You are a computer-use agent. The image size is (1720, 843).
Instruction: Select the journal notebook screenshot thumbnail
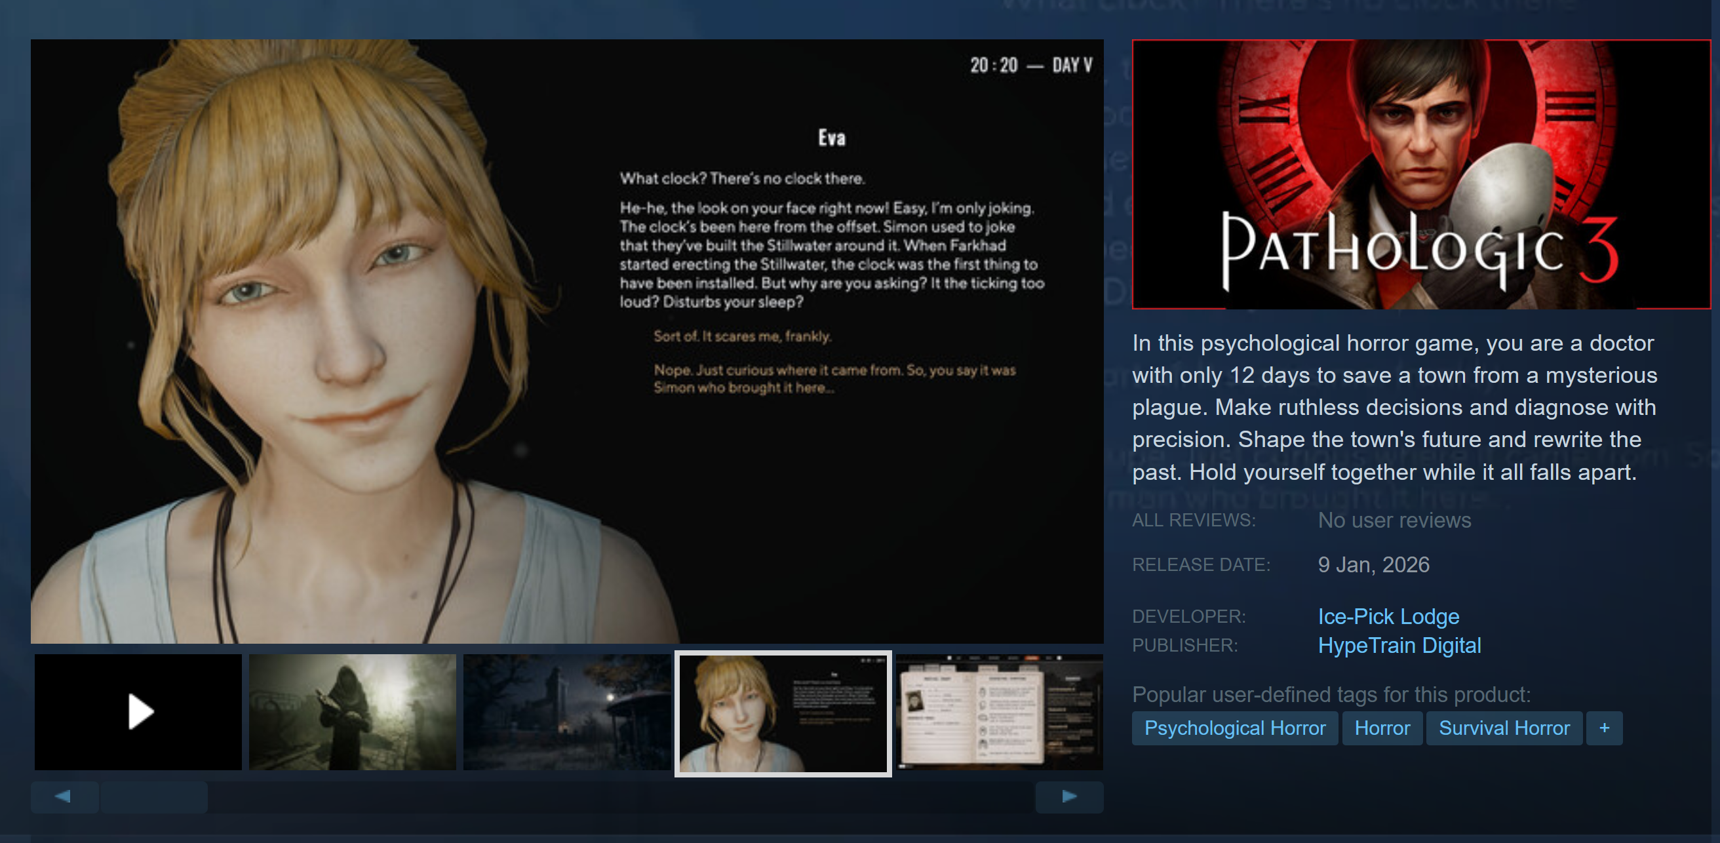click(999, 711)
